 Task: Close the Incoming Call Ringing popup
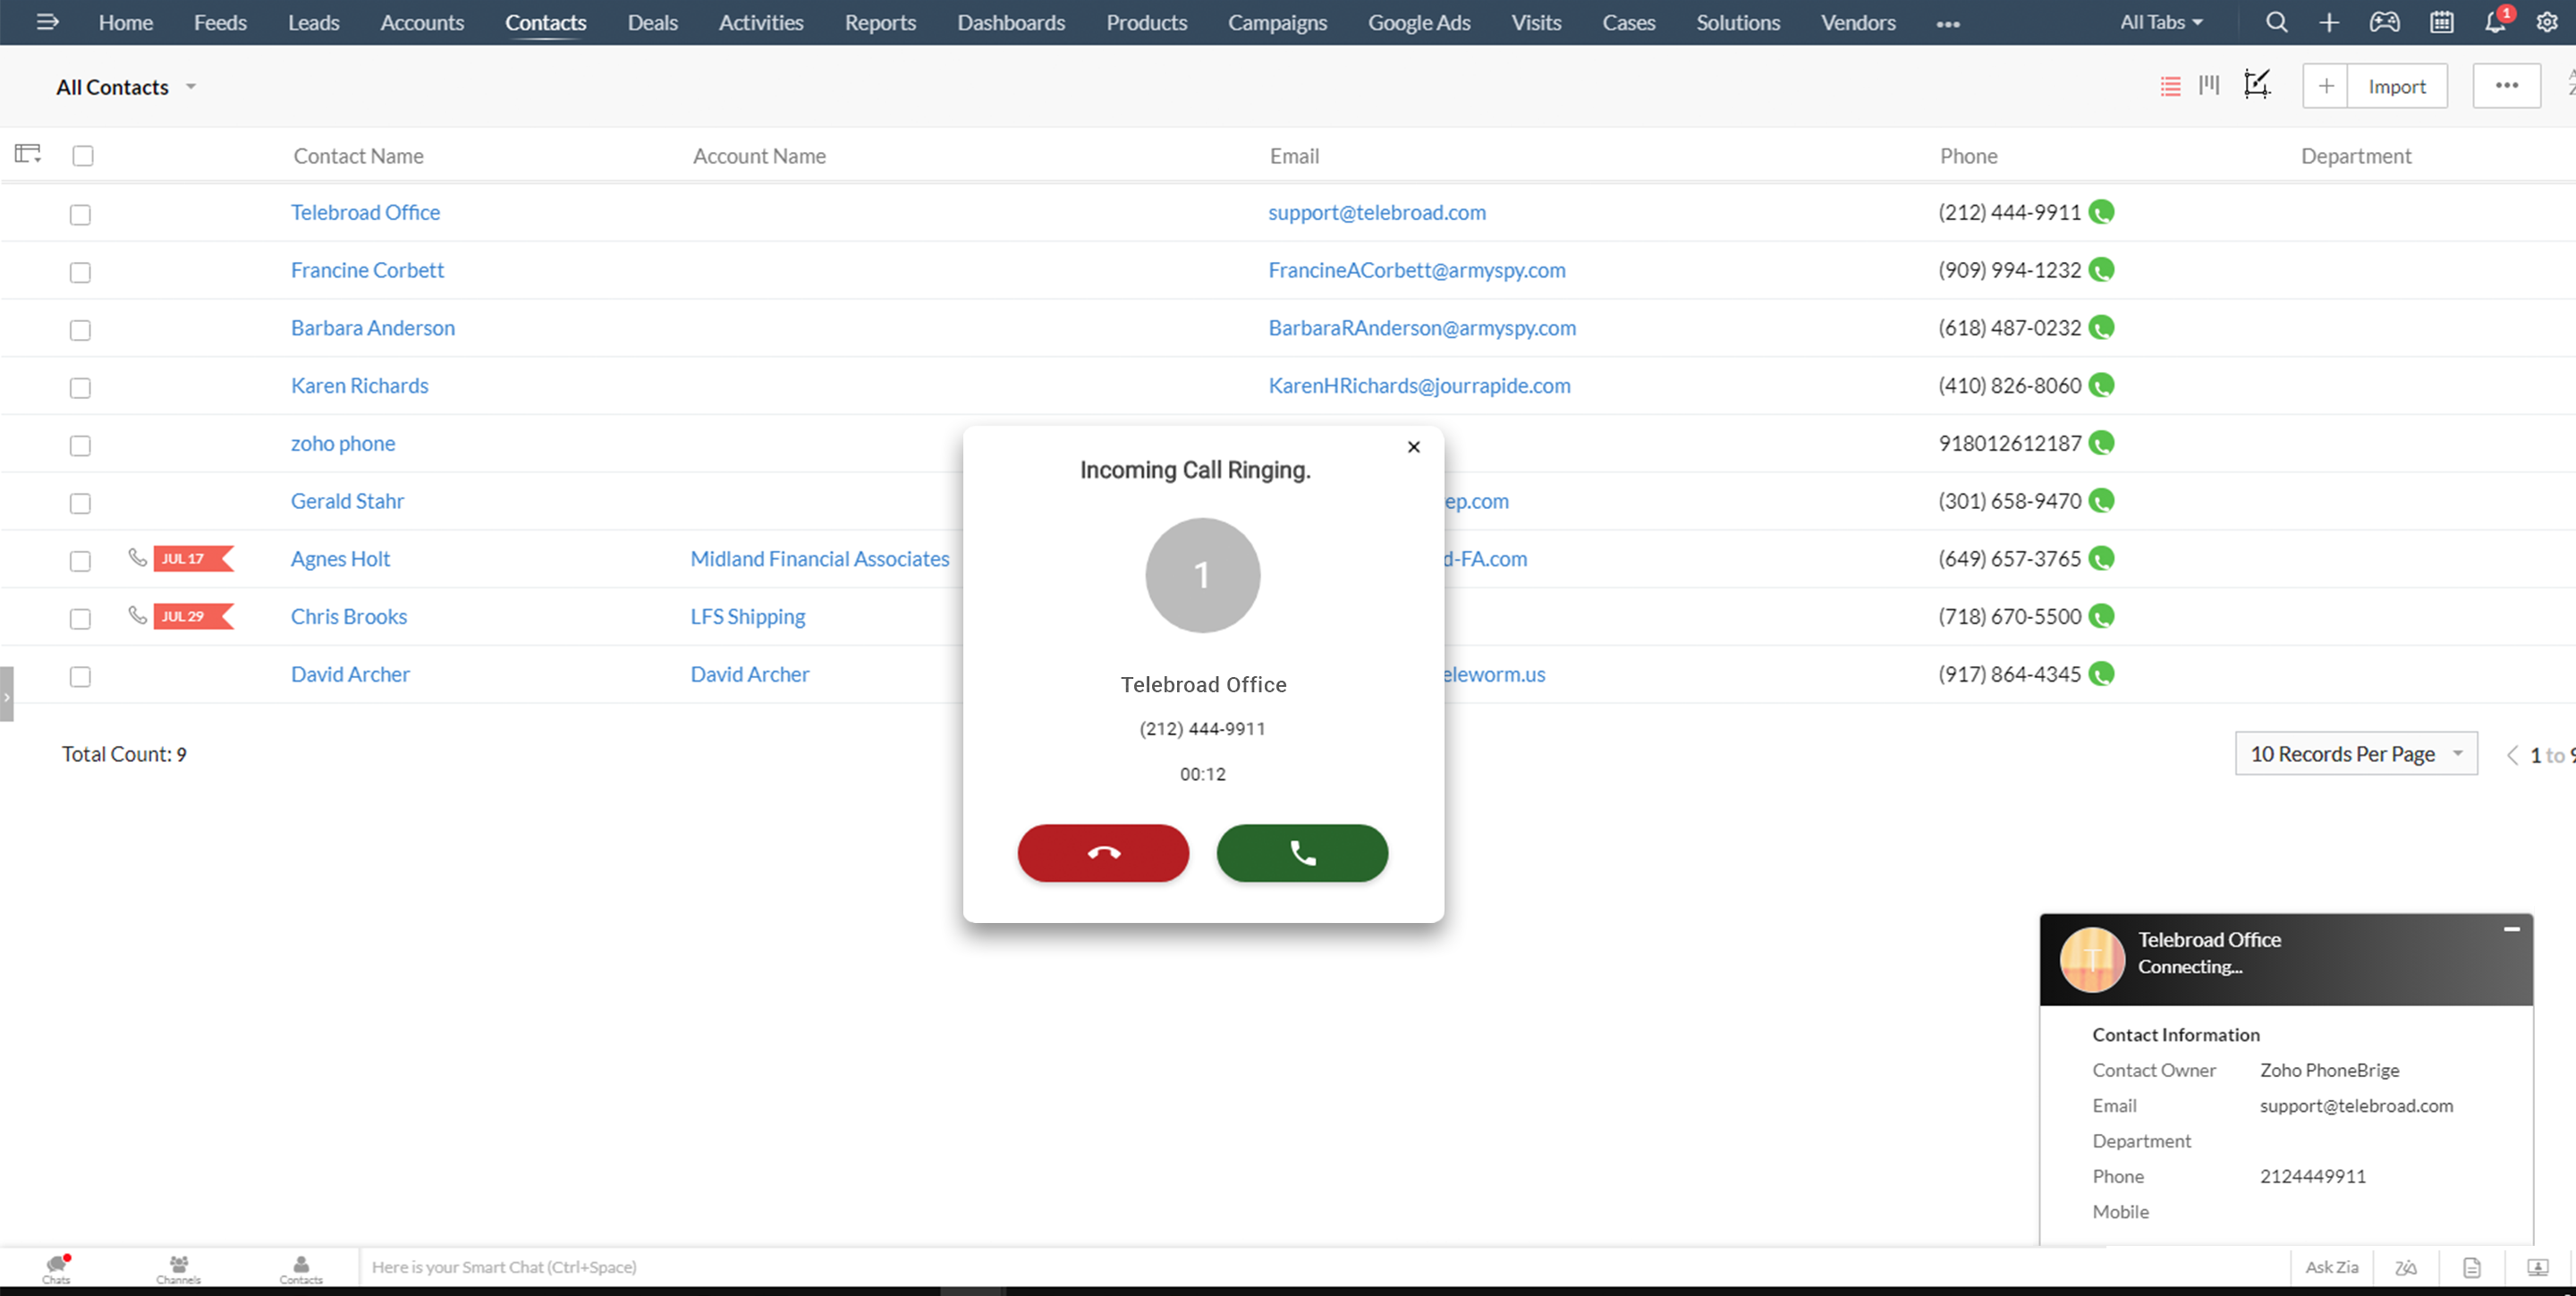tap(1413, 447)
